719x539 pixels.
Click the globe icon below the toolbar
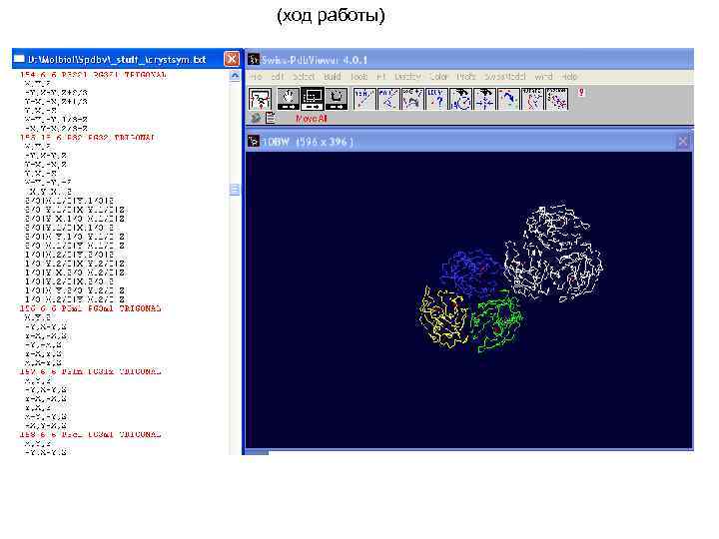coord(256,118)
